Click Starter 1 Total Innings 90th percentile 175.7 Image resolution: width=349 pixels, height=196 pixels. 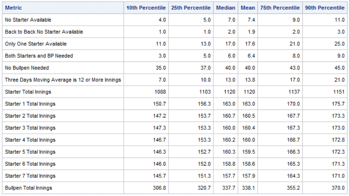point(338,104)
